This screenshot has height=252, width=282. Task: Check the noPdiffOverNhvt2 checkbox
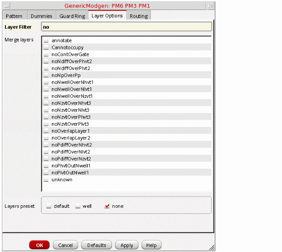(46, 145)
